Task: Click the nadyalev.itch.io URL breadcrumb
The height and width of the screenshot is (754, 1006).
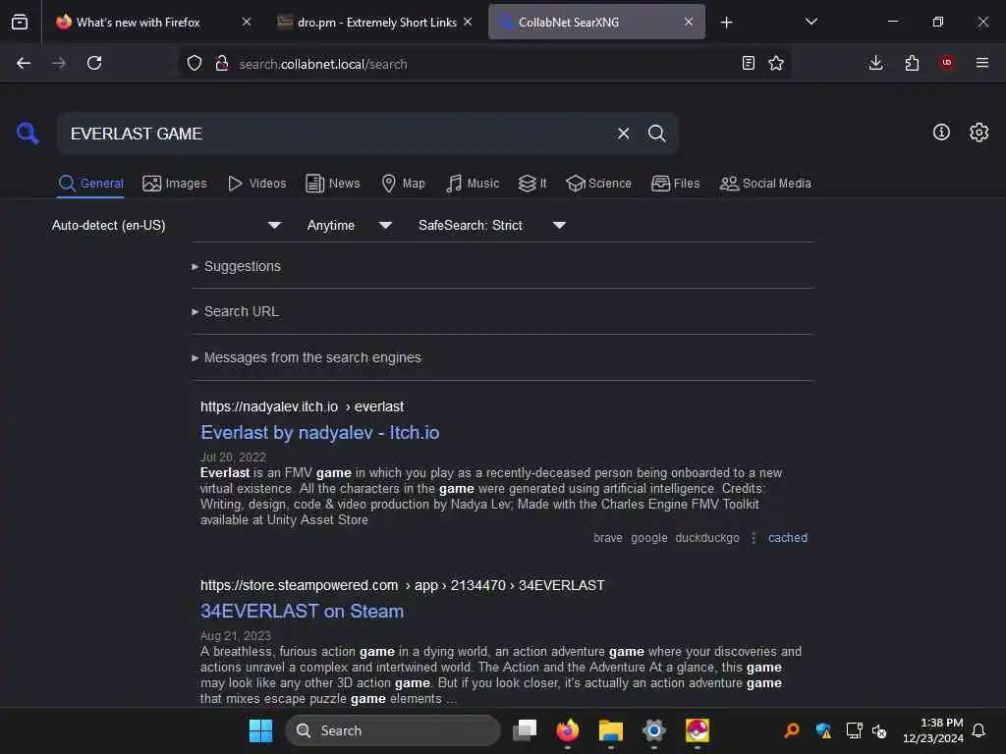Action: (x=302, y=406)
